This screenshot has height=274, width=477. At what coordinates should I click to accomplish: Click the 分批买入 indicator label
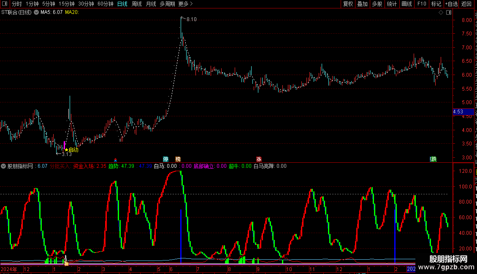point(60,166)
